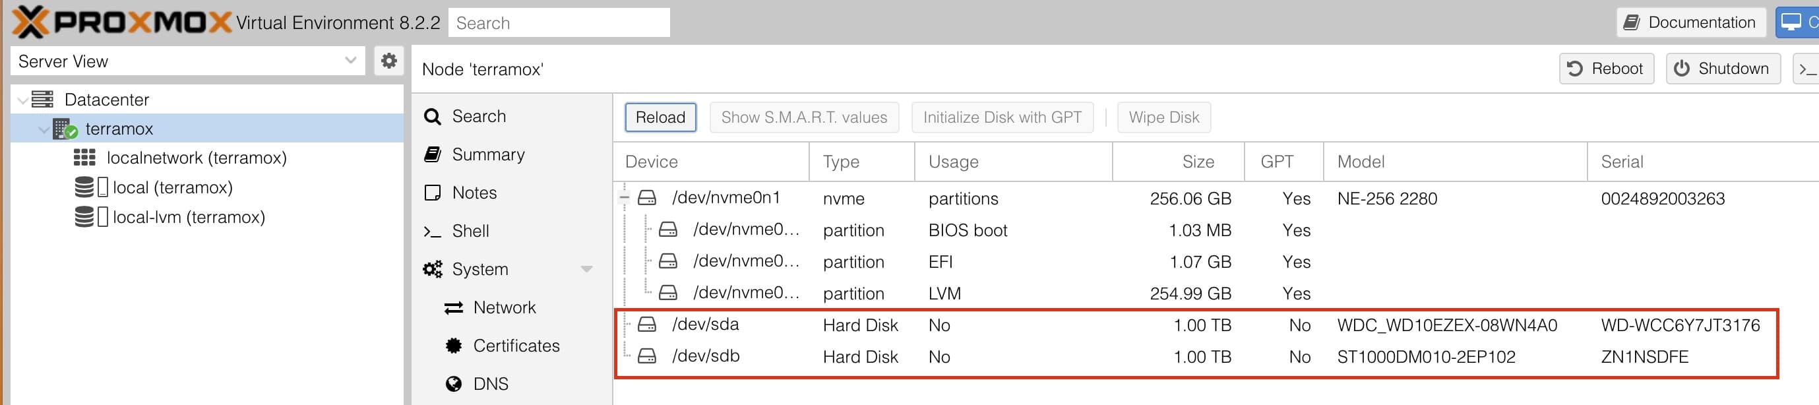The image size is (1819, 405).
Task: Click the Reboot button
Action: click(x=1606, y=69)
